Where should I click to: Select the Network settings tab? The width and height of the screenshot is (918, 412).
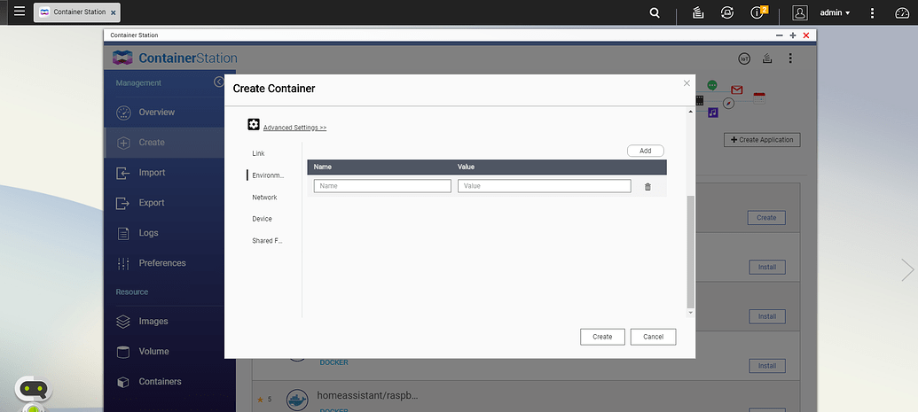(264, 198)
